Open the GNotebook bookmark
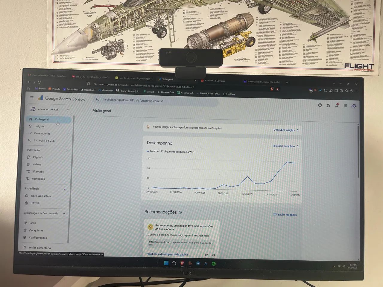Viewport: 383px width, 287px height. tap(106, 90)
